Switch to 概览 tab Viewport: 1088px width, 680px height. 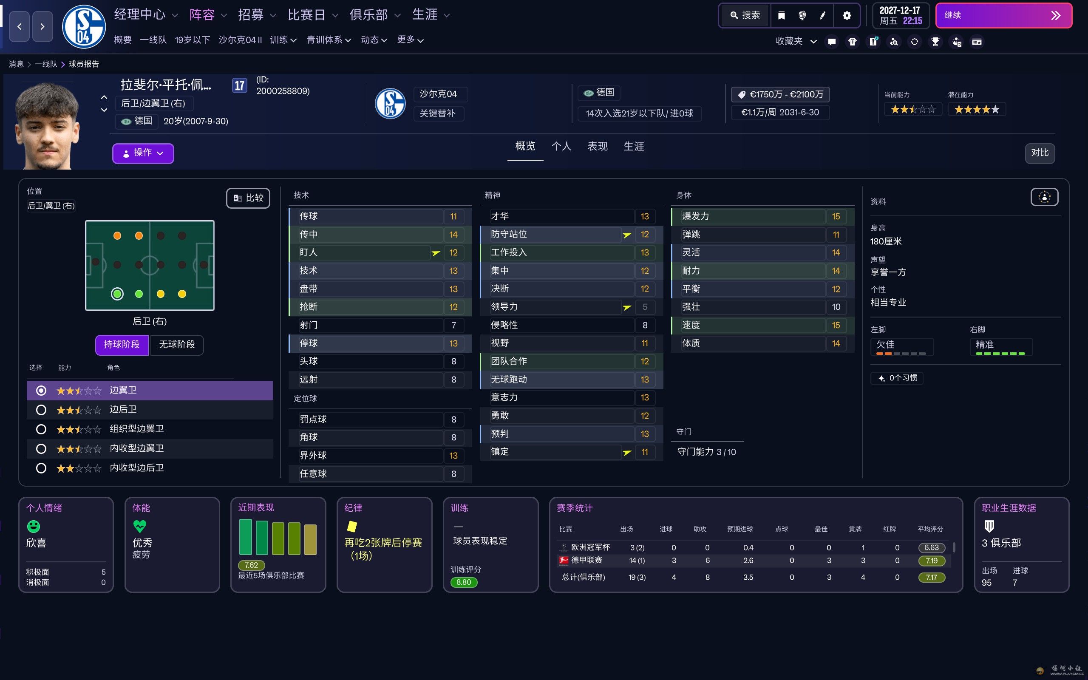525,146
